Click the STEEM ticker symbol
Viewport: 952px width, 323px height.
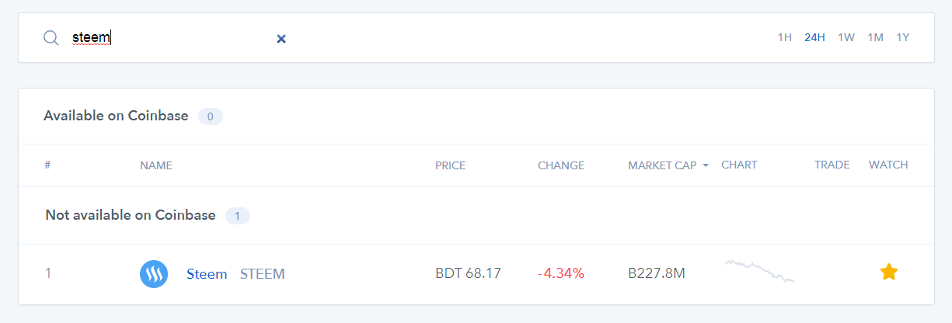pyautogui.click(x=263, y=273)
